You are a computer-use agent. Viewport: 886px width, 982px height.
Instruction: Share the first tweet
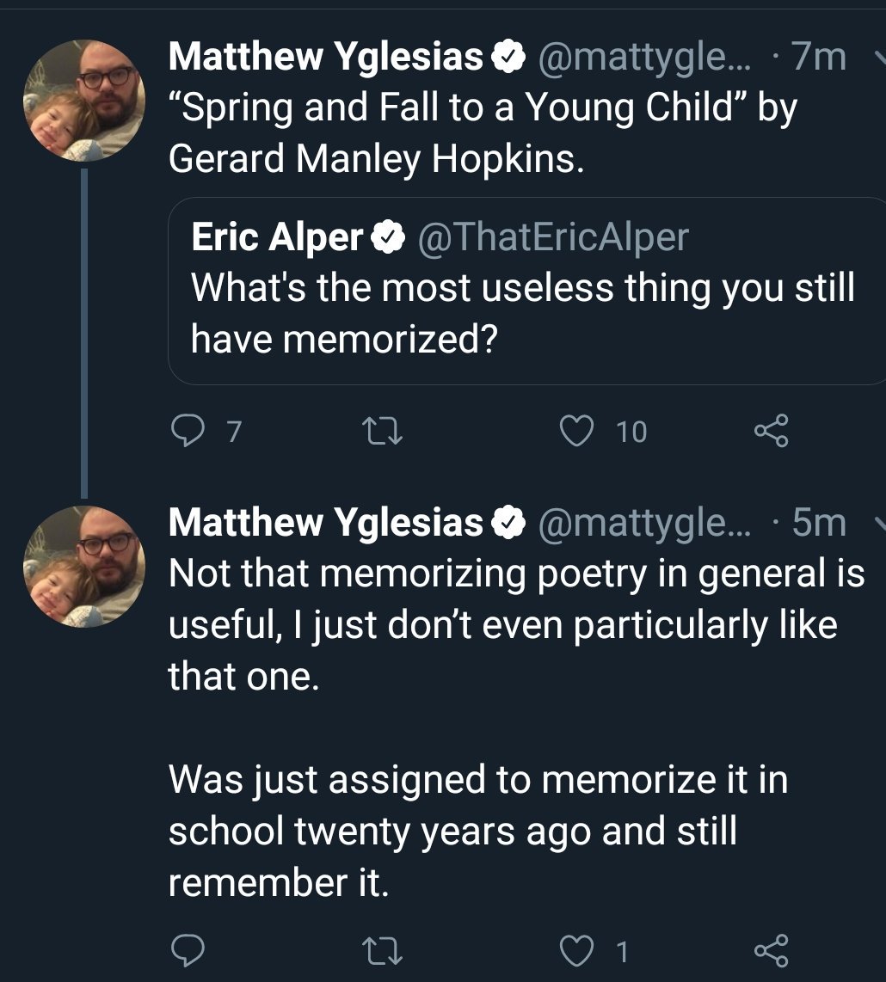coord(769,432)
